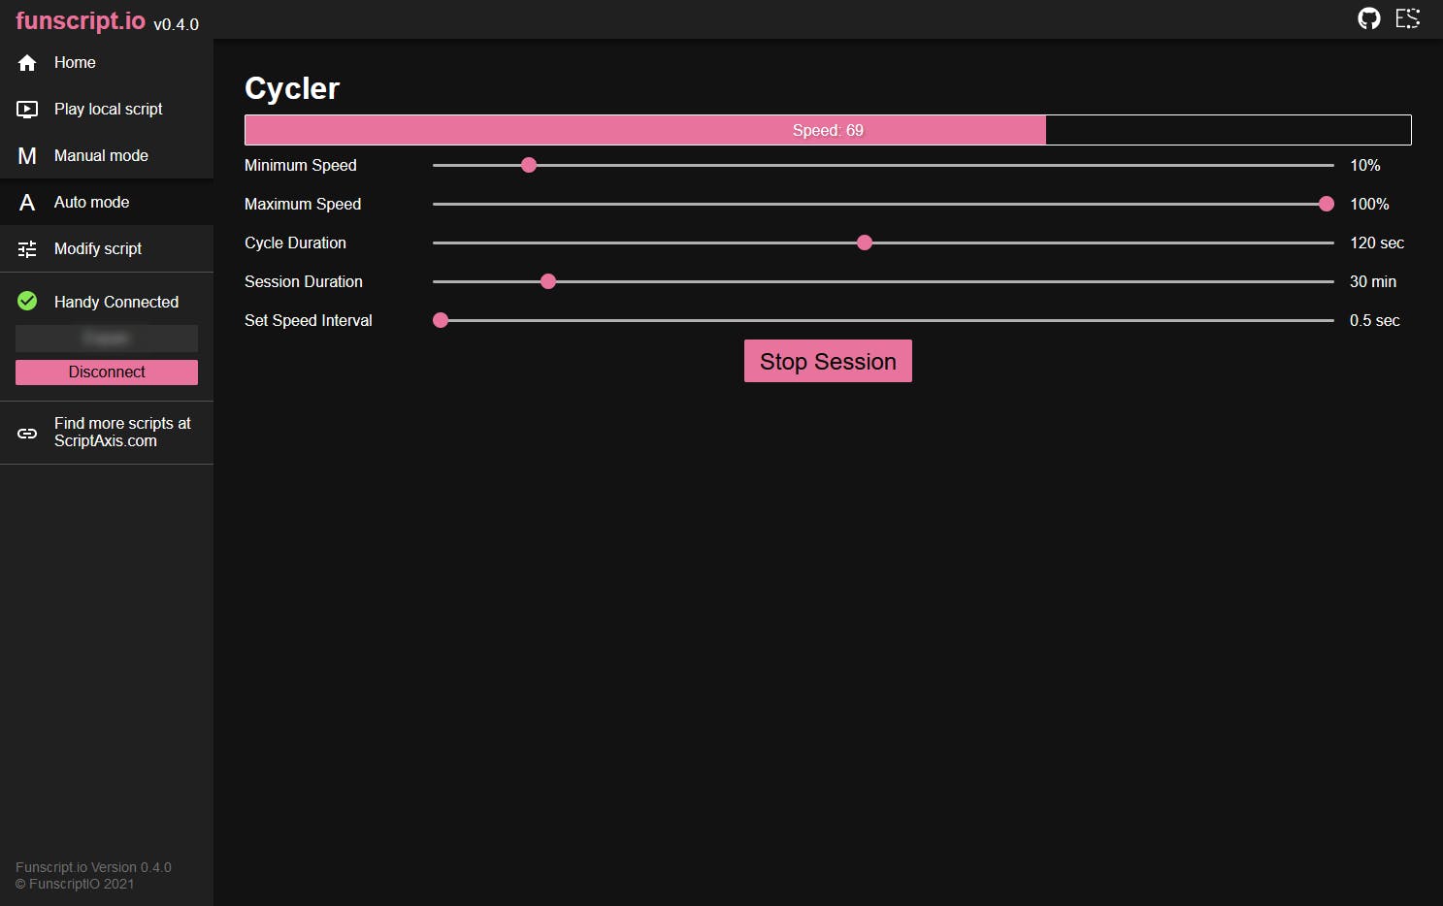The width and height of the screenshot is (1443, 906).
Task: Select Auto mode menu item
Action: pyautogui.click(x=107, y=202)
